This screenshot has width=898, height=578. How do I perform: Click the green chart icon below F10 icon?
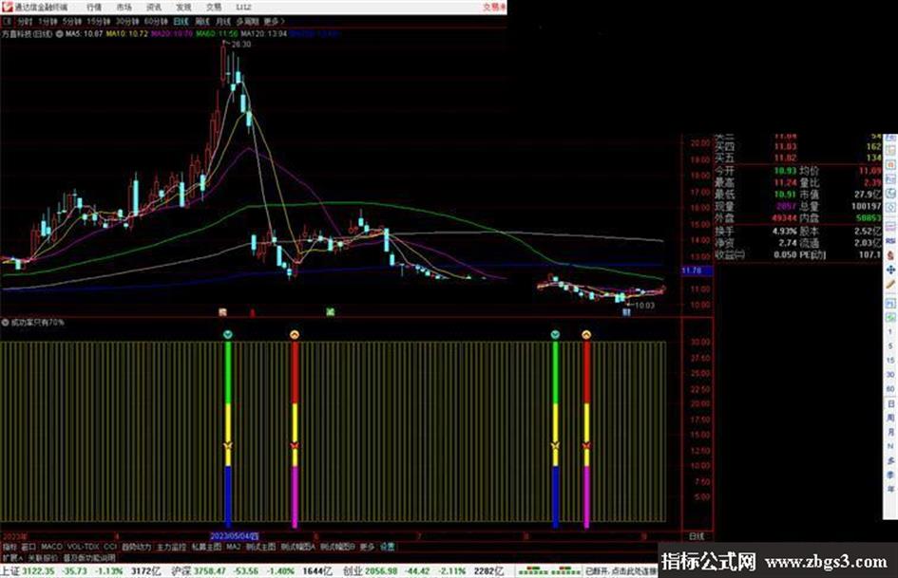(890, 316)
